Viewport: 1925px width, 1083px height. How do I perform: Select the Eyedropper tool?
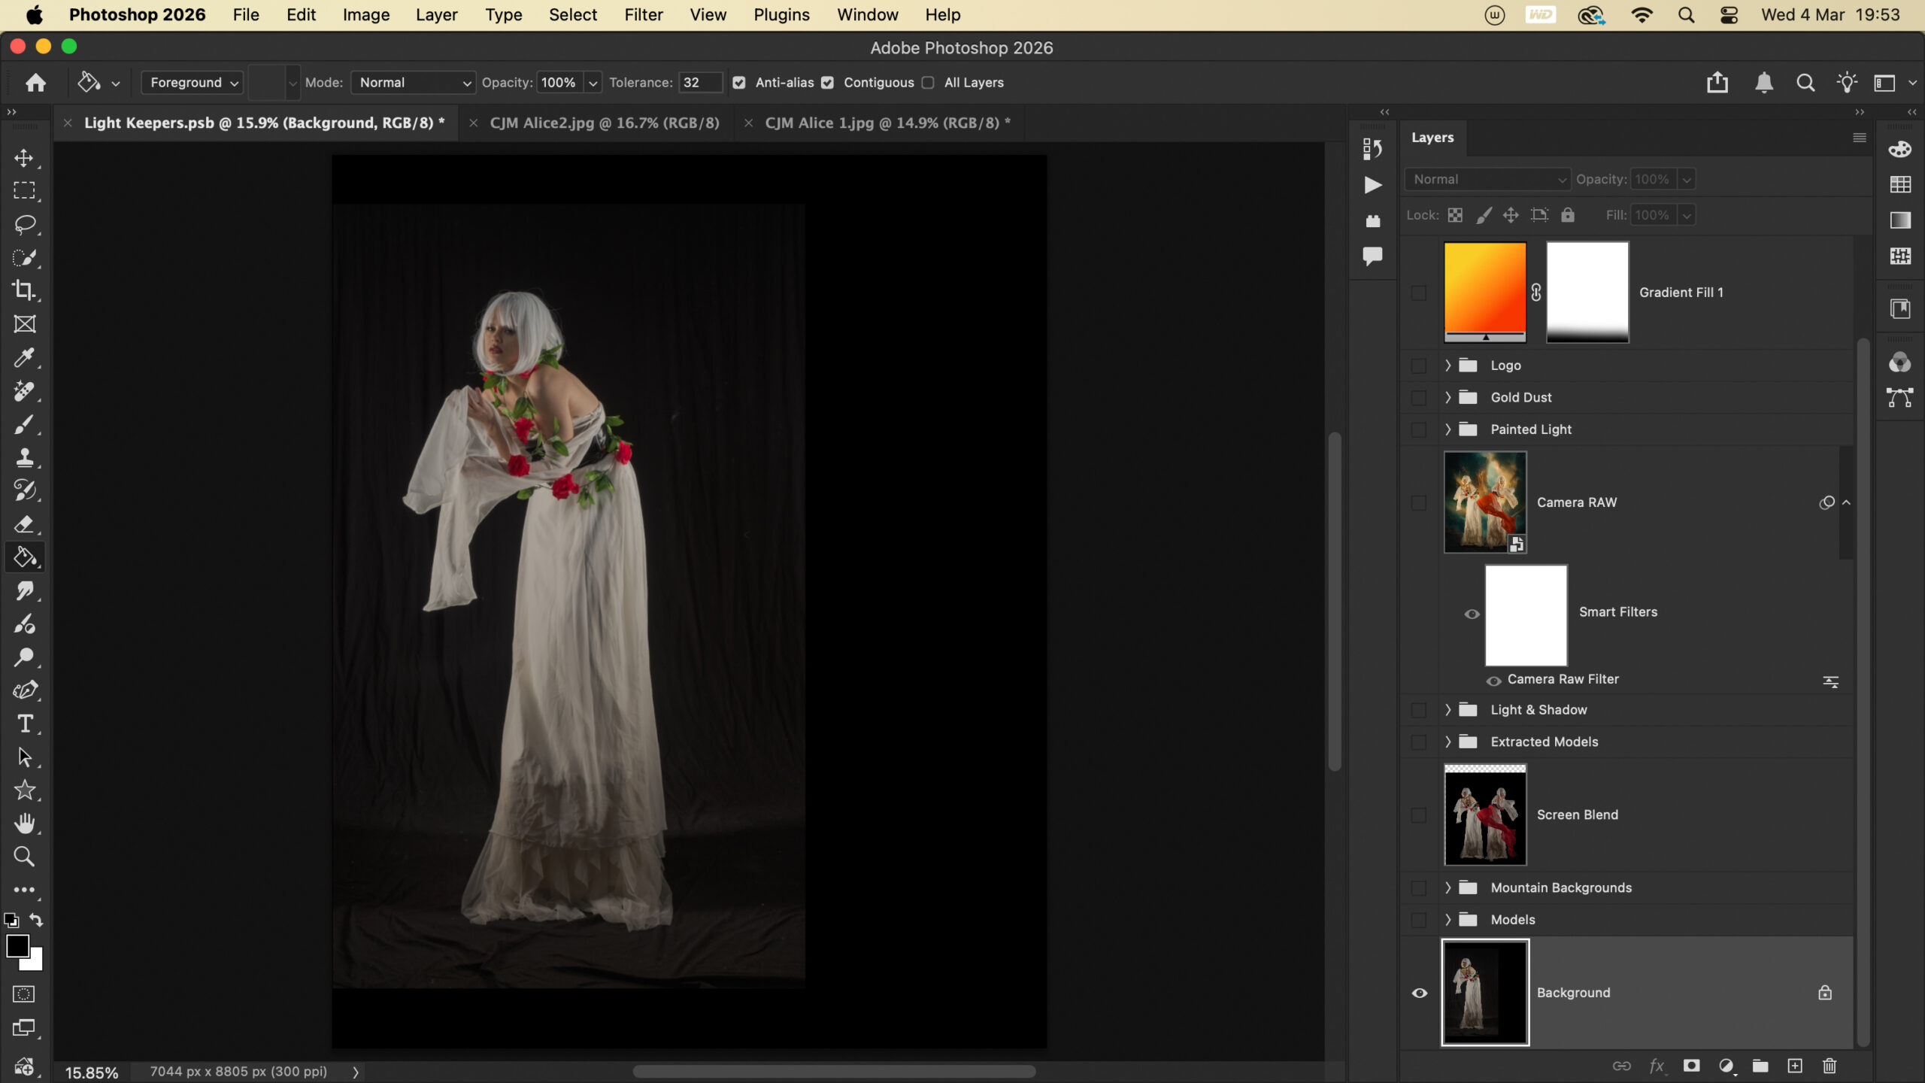pyautogui.click(x=24, y=357)
